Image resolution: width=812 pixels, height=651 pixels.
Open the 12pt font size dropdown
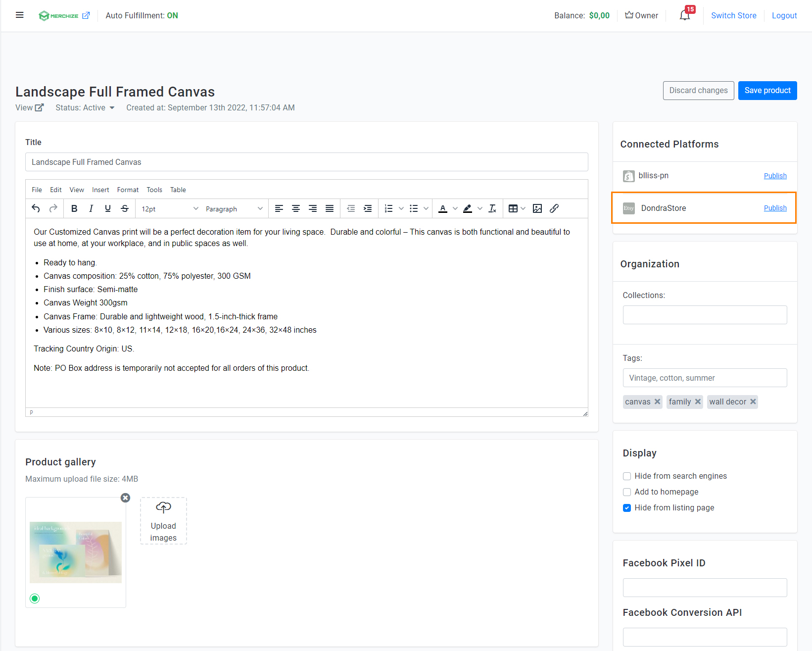point(170,209)
